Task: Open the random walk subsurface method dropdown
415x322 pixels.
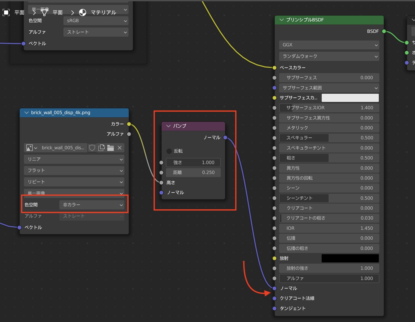Action: tap(329, 56)
